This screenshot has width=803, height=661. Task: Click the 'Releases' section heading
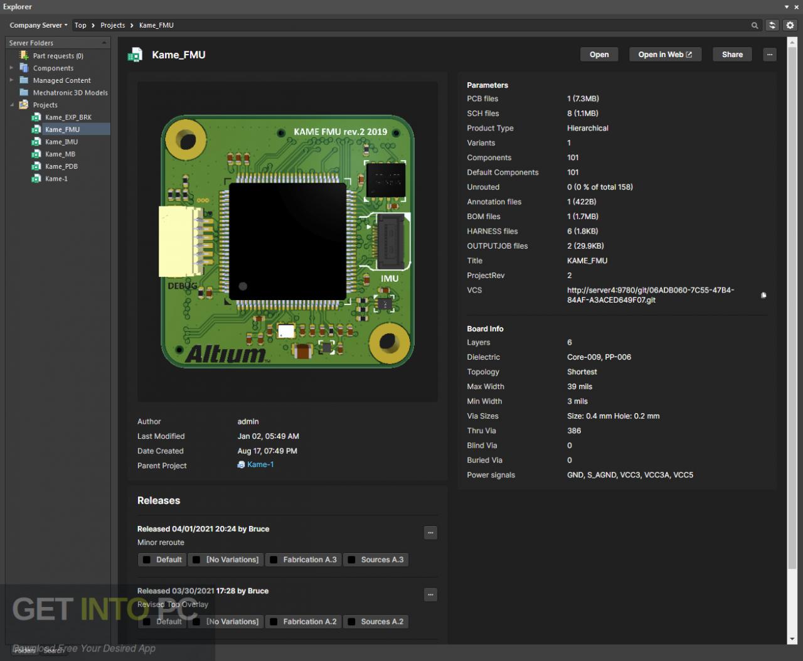pyautogui.click(x=159, y=500)
